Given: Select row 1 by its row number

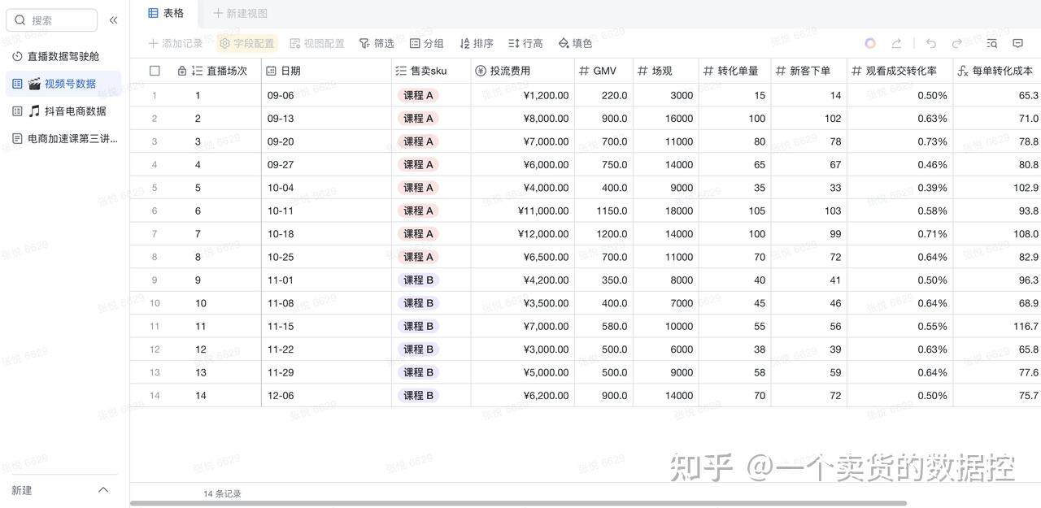Looking at the screenshot, I should tap(155, 95).
